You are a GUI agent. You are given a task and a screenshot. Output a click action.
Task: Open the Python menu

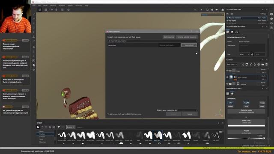[x=70, y=6]
